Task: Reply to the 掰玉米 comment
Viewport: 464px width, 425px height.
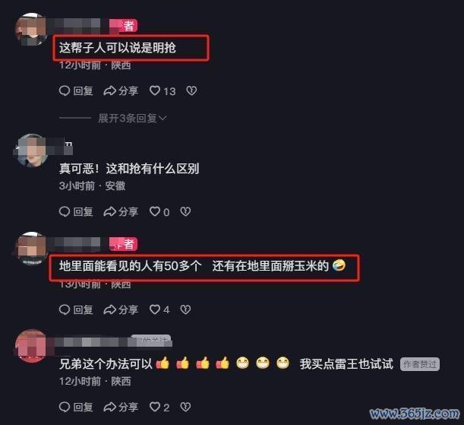Action: pyautogui.click(x=76, y=309)
